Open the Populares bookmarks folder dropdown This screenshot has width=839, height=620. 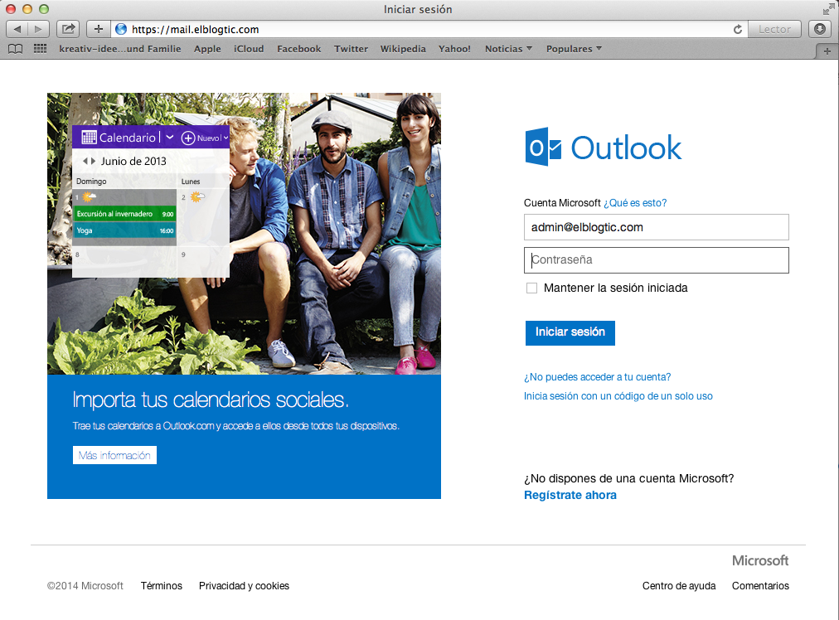coord(574,49)
